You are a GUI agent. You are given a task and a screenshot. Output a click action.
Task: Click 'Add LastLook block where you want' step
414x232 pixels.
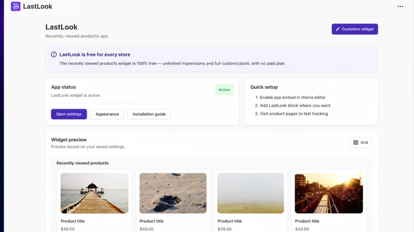click(x=295, y=106)
